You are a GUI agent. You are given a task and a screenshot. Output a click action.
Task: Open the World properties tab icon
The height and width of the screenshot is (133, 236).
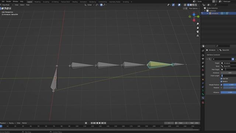tap(203, 70)
